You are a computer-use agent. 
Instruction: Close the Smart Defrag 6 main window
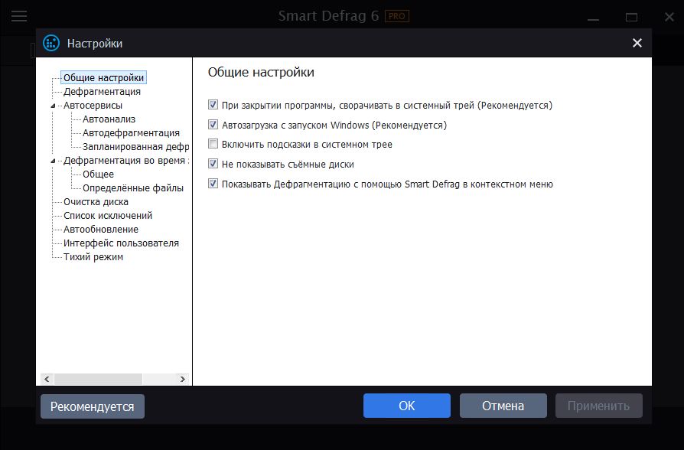click(669, 17)
